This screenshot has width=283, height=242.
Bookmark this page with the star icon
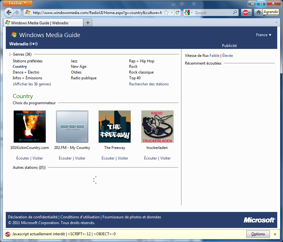pyautogui.click(x=166, y=12)
